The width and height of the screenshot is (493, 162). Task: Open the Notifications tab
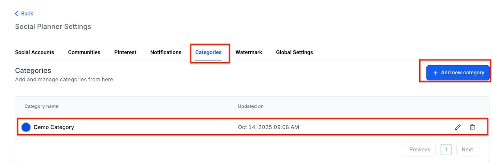(166, 52)
